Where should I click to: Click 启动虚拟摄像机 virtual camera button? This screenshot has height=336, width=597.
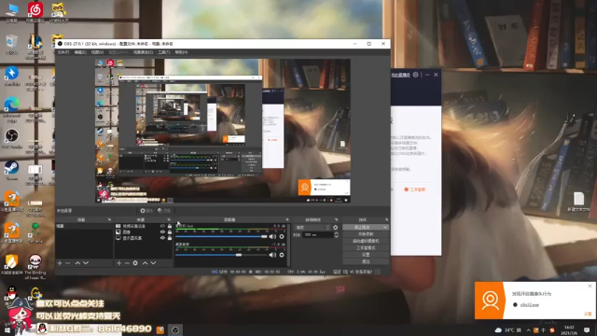point(366,241)
